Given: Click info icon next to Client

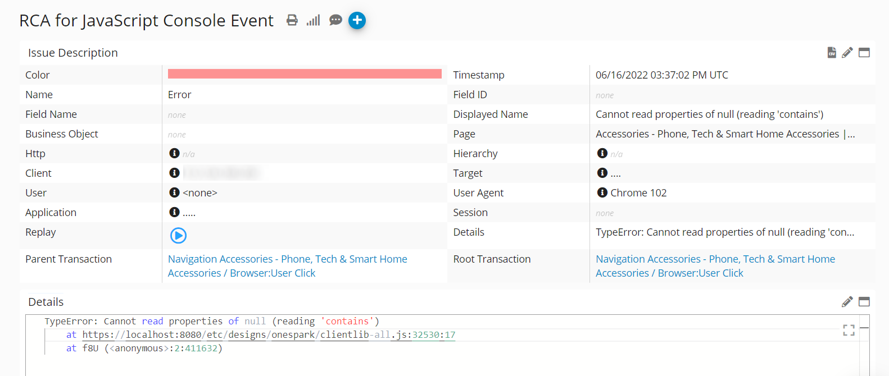Looking at the screenshot, I should pyautogui.click(x=174, y=173).
